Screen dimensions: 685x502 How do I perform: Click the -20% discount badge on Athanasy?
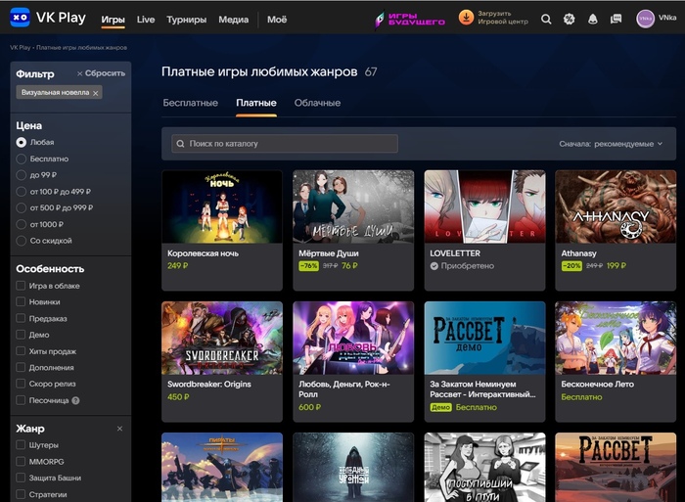[571, 265]
